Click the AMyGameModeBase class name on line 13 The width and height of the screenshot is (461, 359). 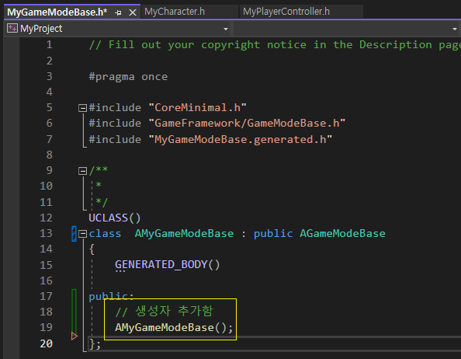click(184, 234)
